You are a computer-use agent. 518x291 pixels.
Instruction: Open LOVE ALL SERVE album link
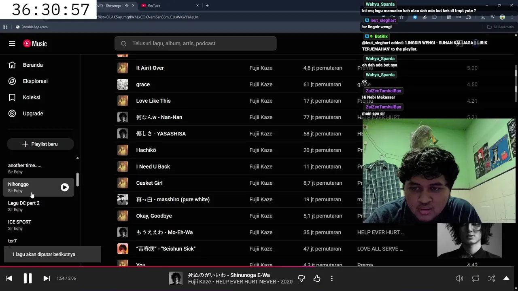click(x=380, y=249)
